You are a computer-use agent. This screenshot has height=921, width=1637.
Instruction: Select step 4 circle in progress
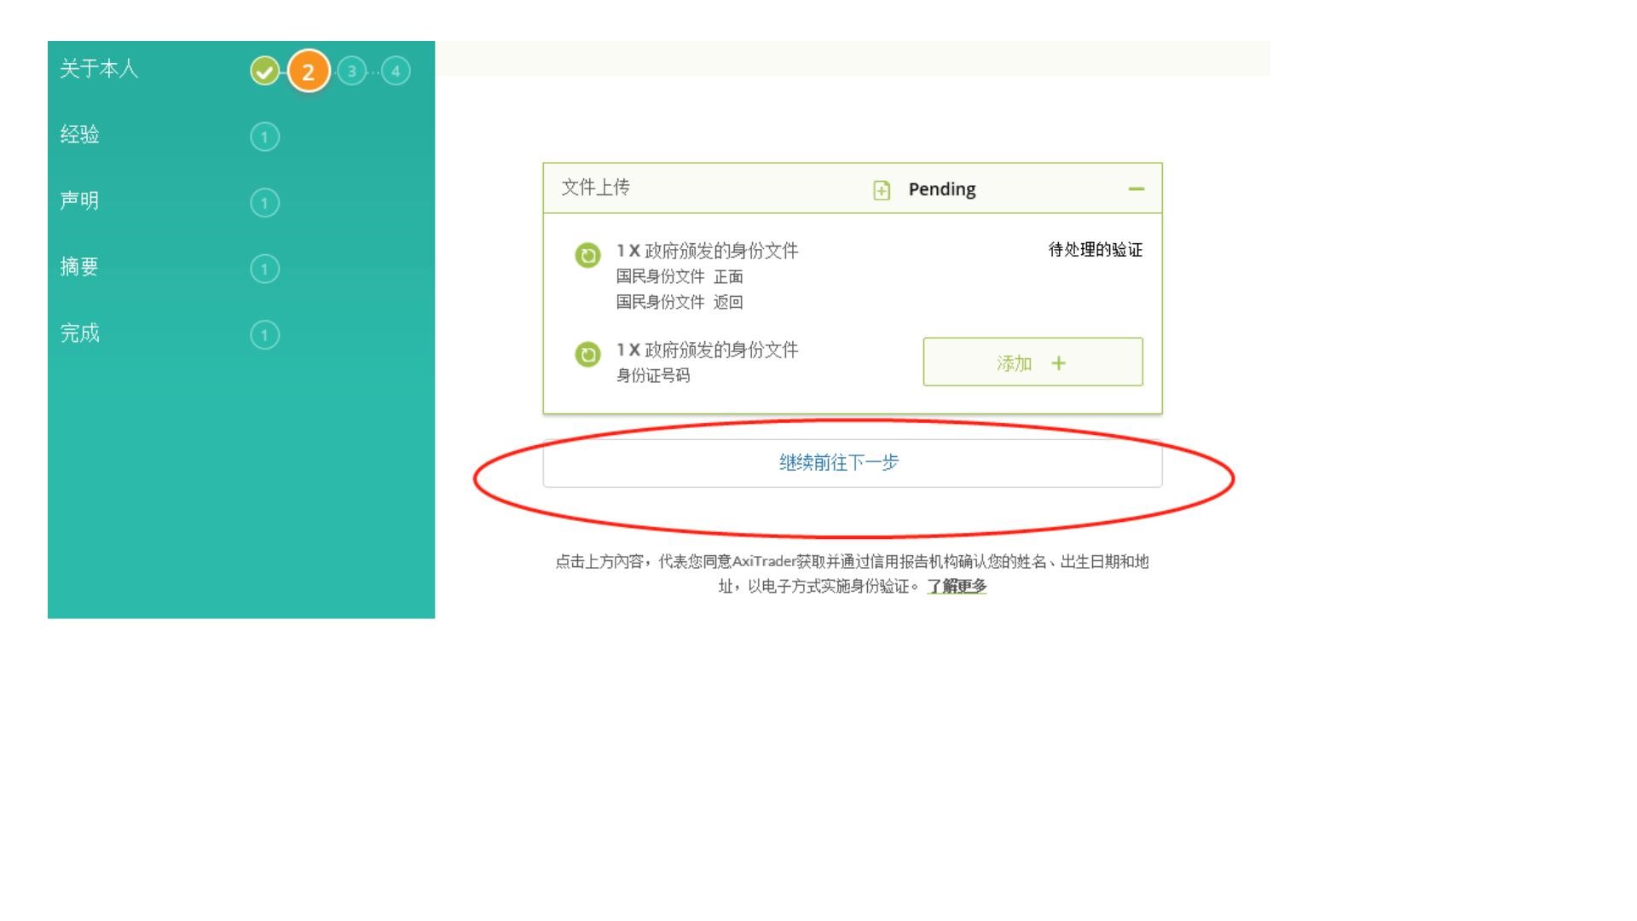click(x=396, y=71)
